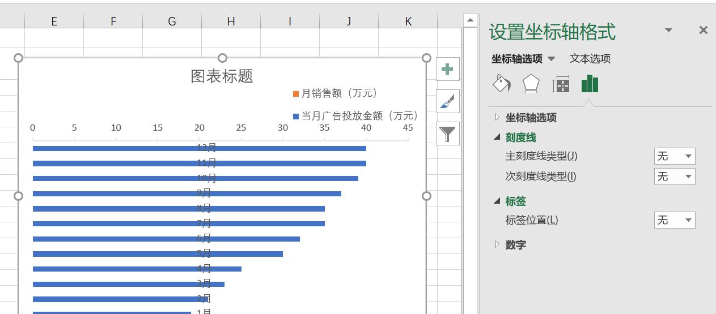Switch to 文本选项 tab
Screen dimensions: 716x314
pos(590,59)
